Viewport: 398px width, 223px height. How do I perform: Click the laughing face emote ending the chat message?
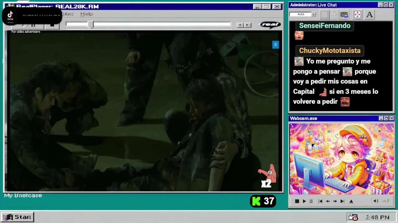[x=345, y=102]
